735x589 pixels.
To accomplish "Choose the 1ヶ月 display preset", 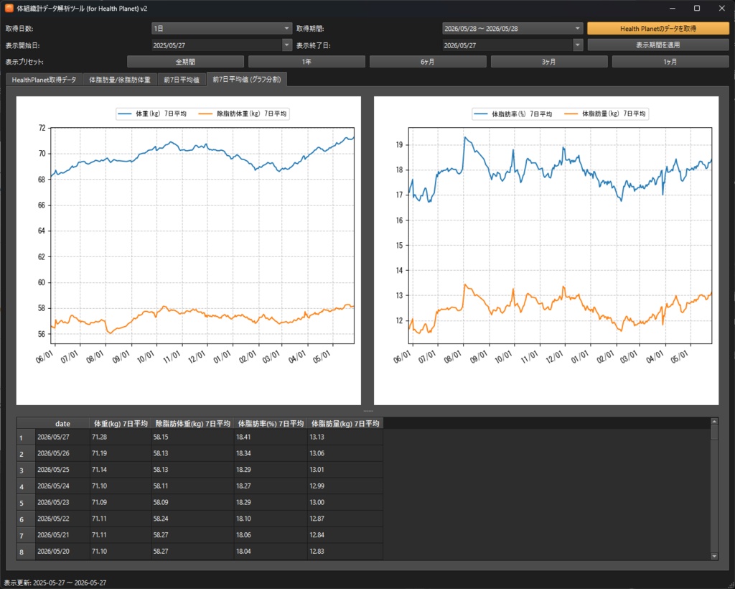I will pyautogui.click(x=671, y=62).
